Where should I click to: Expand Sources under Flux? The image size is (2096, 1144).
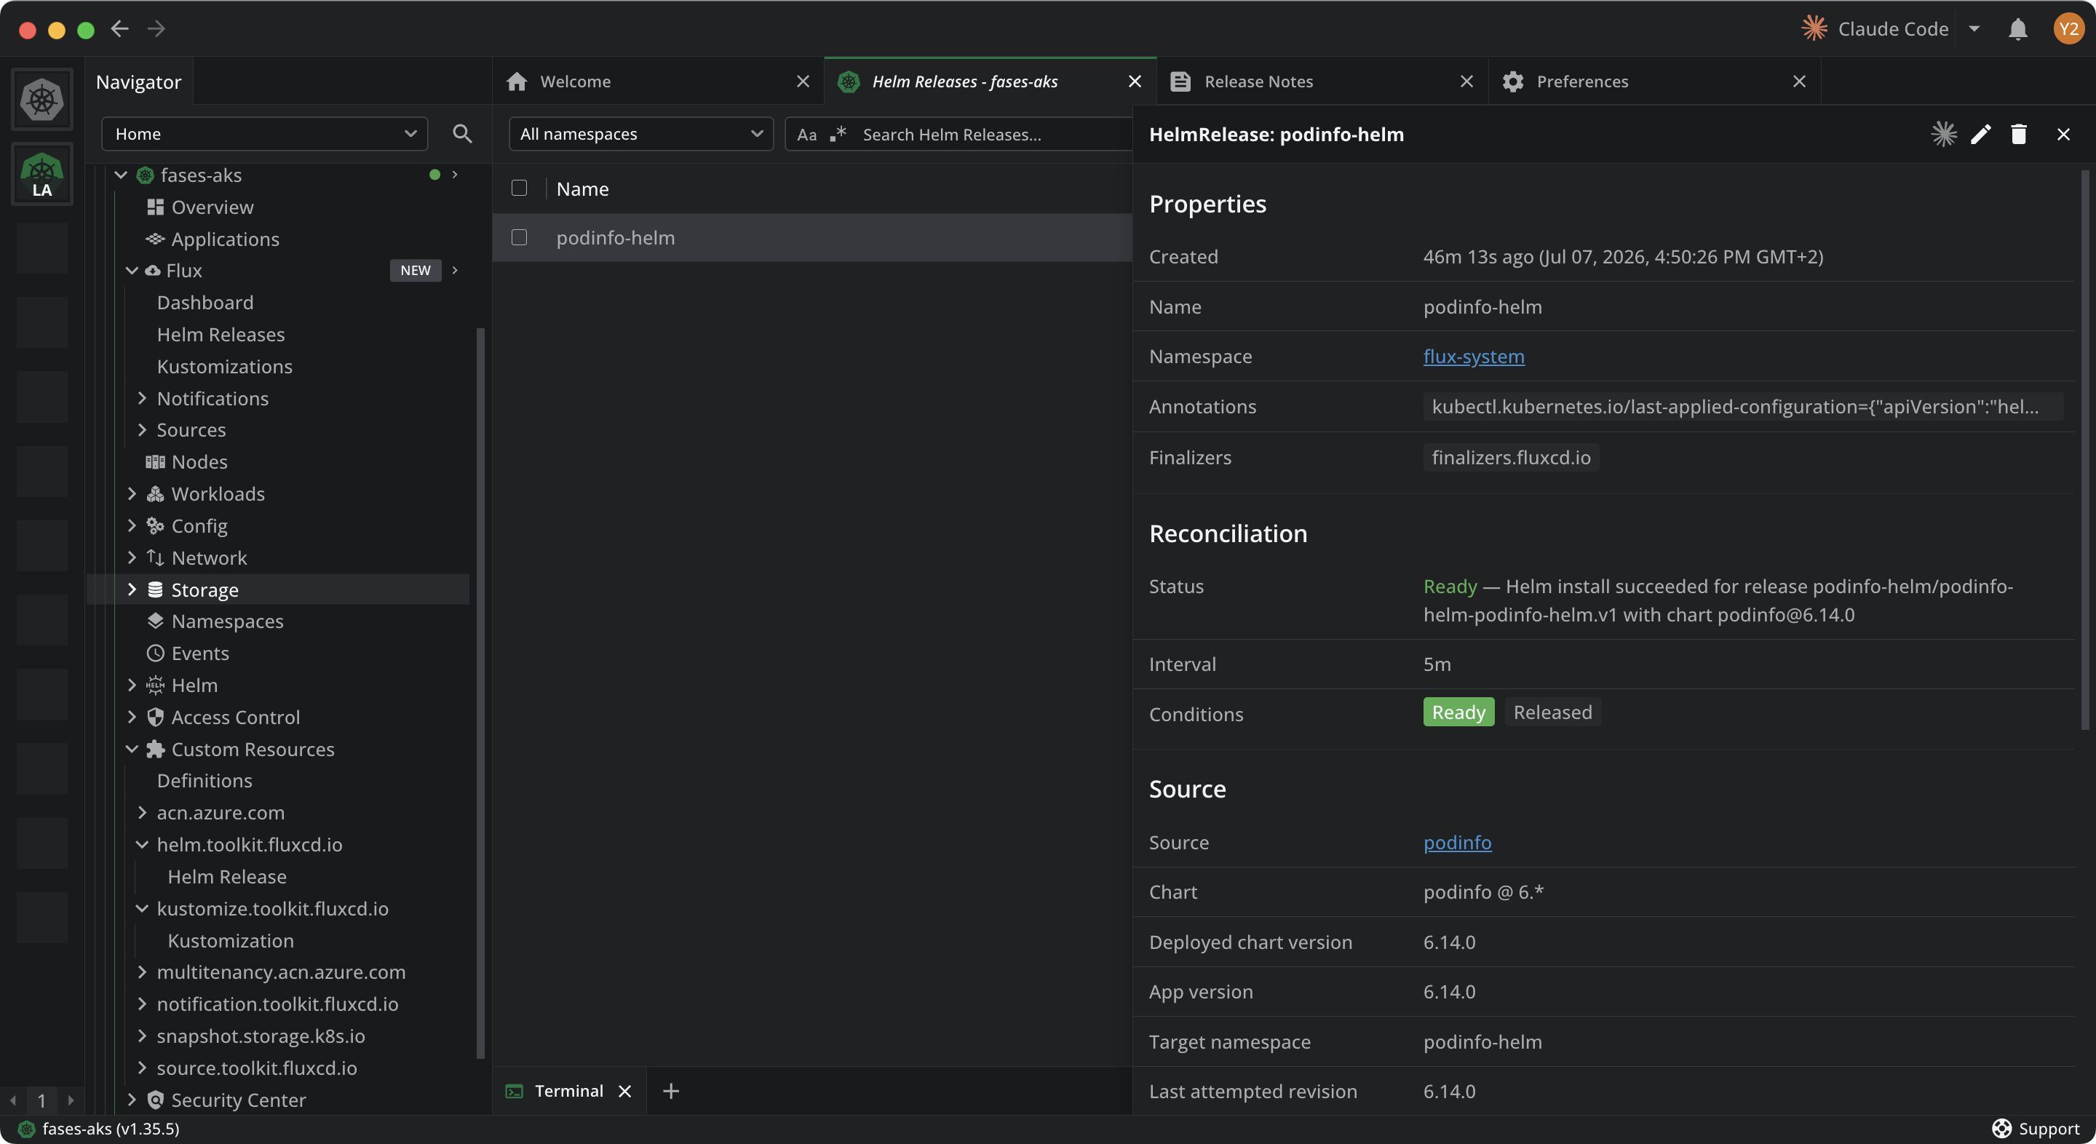click(142, 430)
